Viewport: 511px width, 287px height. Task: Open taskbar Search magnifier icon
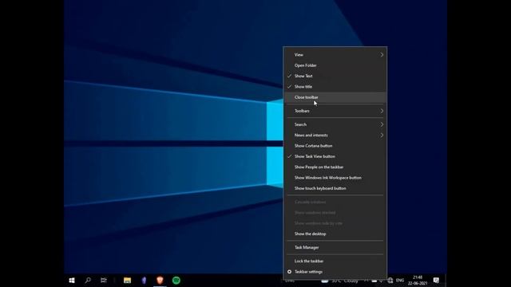tap(88, 280)
